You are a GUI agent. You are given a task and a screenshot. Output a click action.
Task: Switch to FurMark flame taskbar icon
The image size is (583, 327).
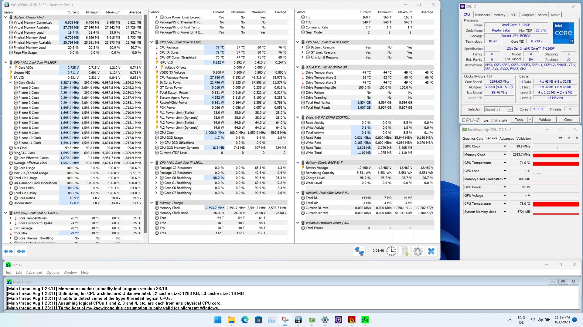[x=352, y=320]
